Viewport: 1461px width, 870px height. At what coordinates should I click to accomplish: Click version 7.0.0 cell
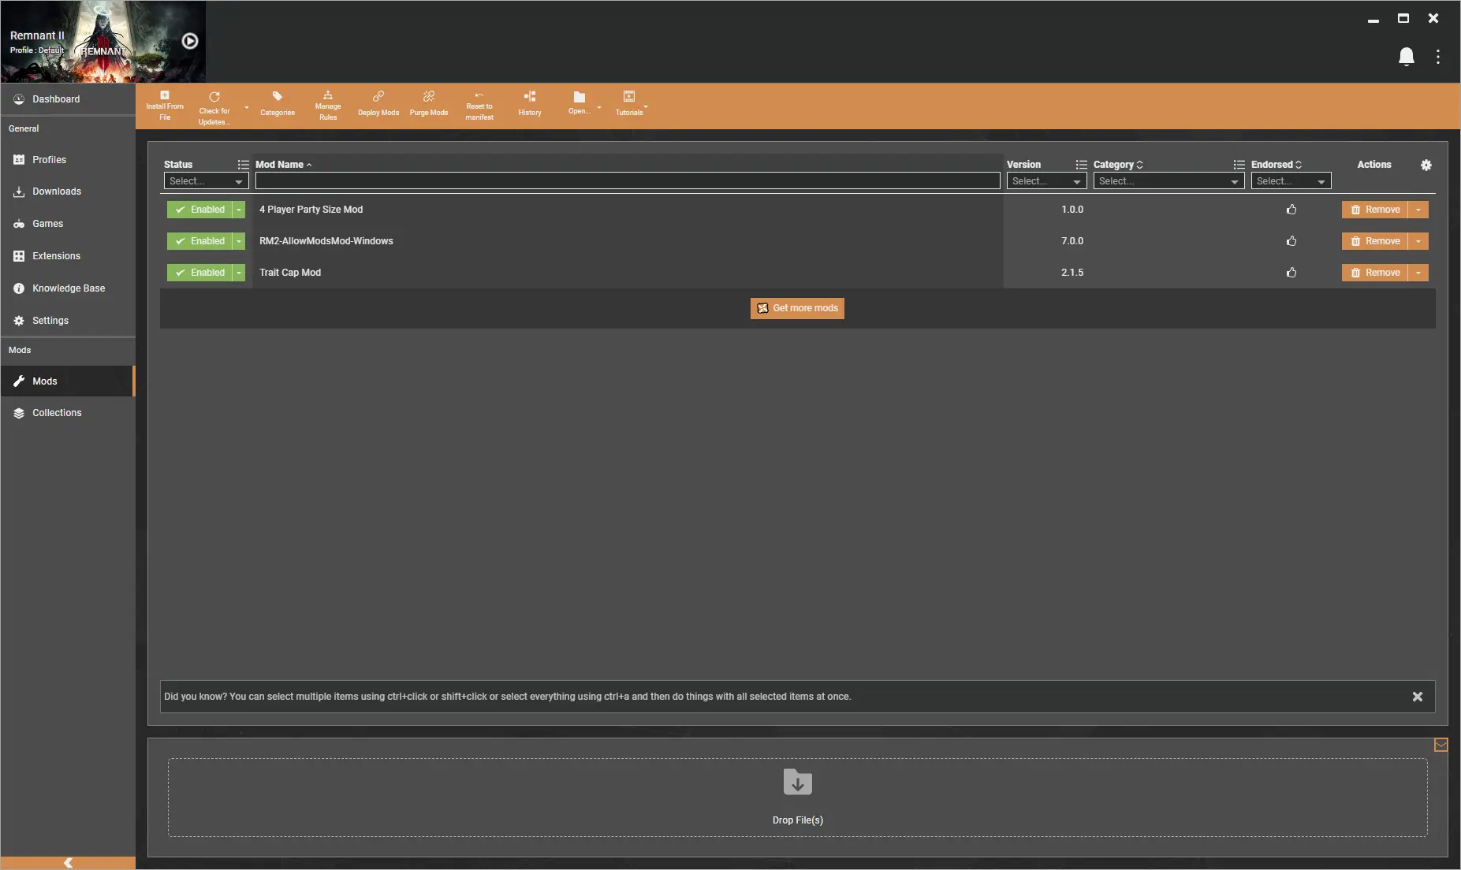point(1072,241)
